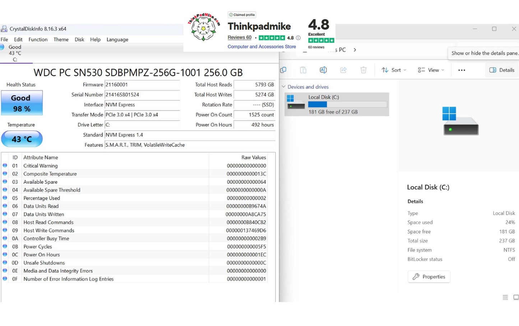Open the Function menu
Viewport: 519px width, 326px height.
[x=38, y=39]
